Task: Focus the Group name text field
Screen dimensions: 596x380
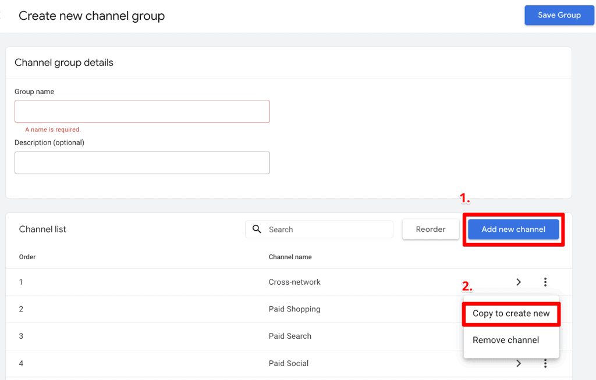Action: coord(142,111)
